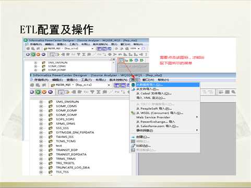Open 存储库 menu in front Designer window
Screen dimensions: 251x188
[41, 80]
